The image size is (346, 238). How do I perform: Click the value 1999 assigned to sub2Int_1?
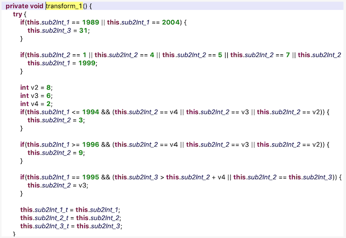click(87, 63)
